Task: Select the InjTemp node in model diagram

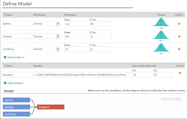Action: pos(16,107)
